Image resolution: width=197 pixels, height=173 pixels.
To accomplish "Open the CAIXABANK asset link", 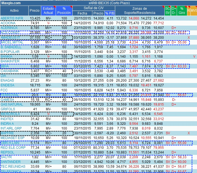I will coord(10,71).
